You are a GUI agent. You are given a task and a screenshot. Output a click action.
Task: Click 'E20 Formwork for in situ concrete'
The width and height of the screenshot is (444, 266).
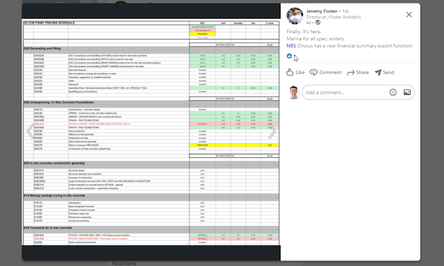coord(48,228)
